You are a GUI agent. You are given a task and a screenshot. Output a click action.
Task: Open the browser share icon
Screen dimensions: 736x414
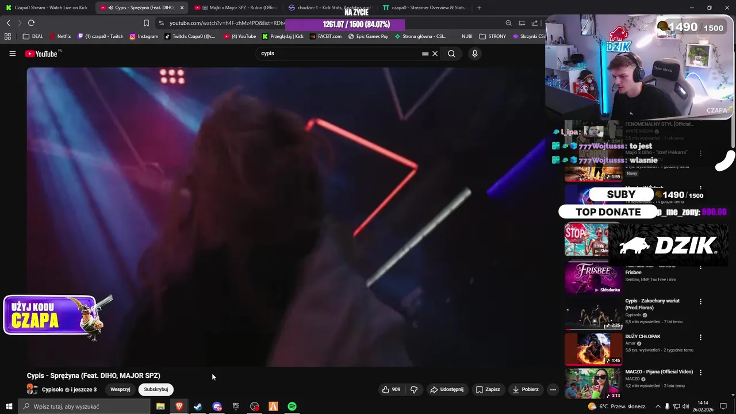[x=535, y=23]
